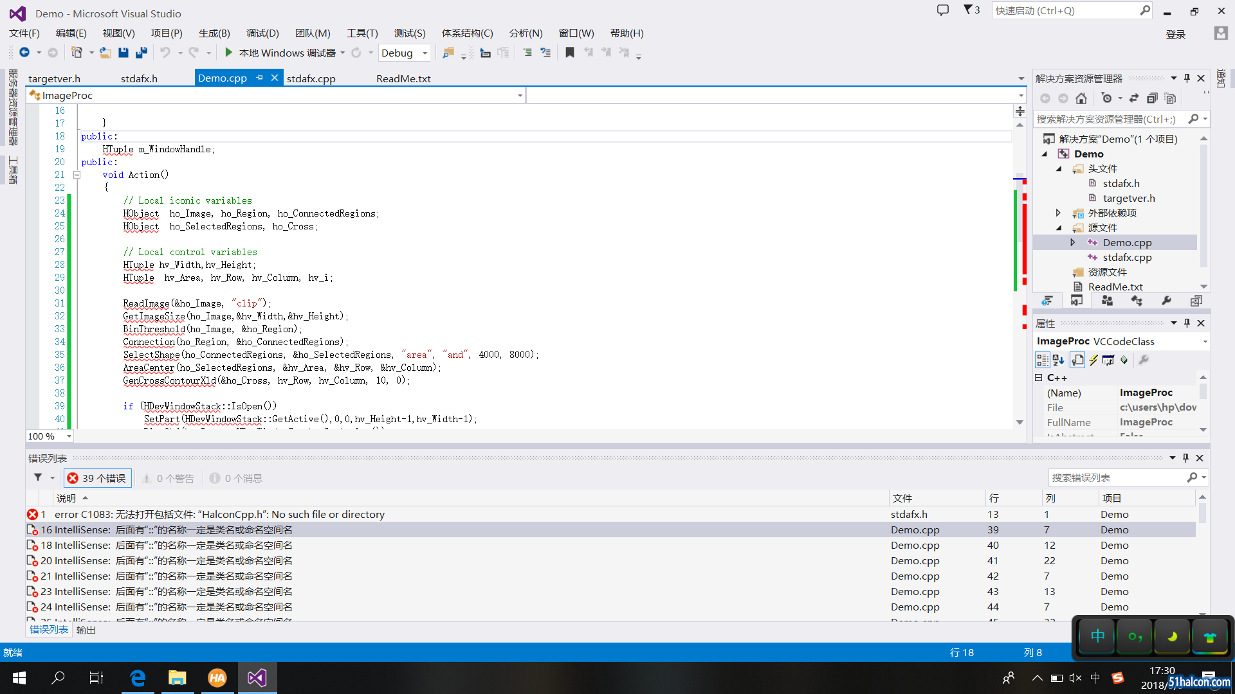Screen dimensions: 1235x694
Task: Click the Home icon in Solution Explorer
Action: click(1081, 98)
